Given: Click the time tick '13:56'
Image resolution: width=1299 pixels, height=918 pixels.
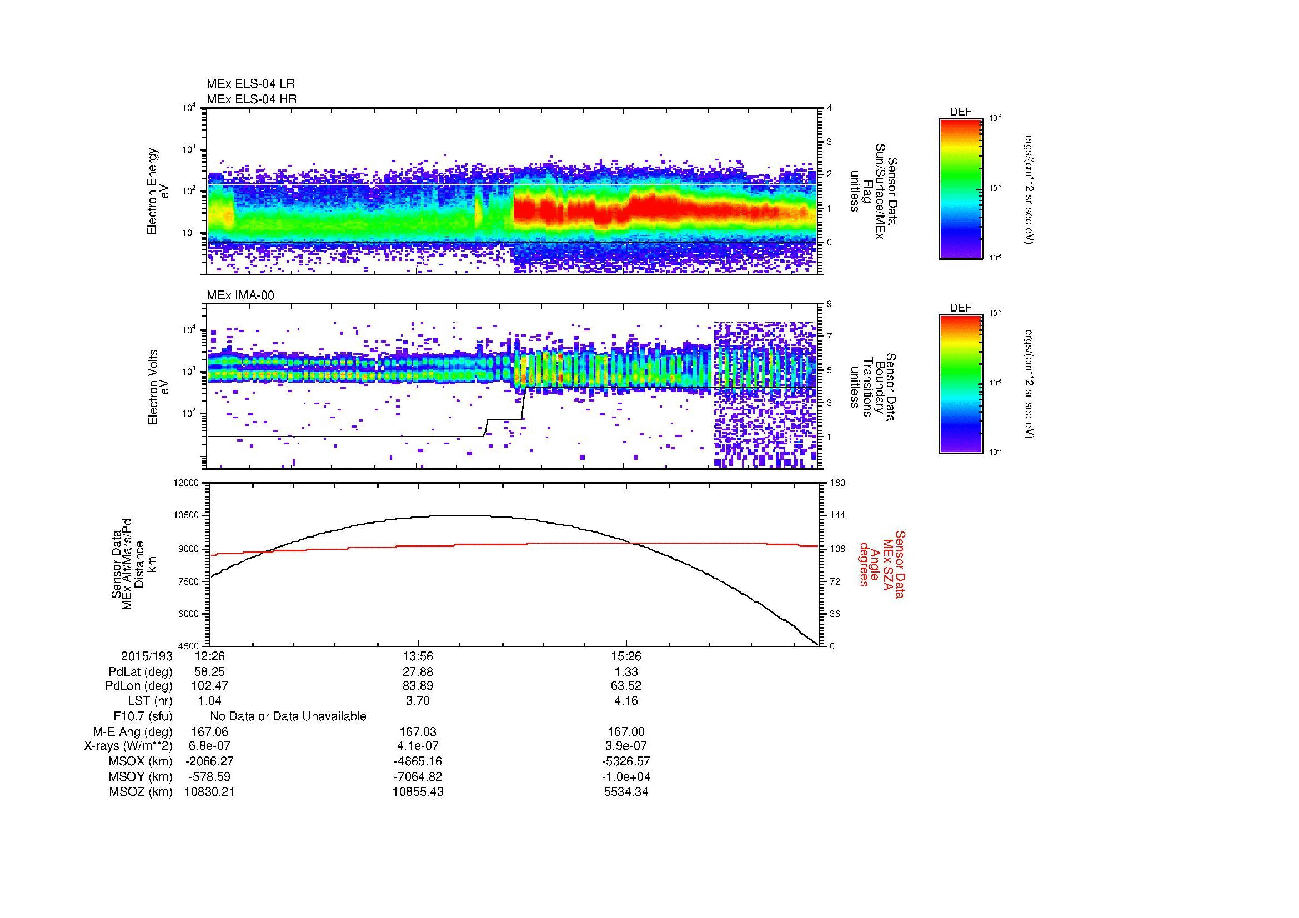Looking at the screenshot, I should pyautogui.click(x=418, y=656).
